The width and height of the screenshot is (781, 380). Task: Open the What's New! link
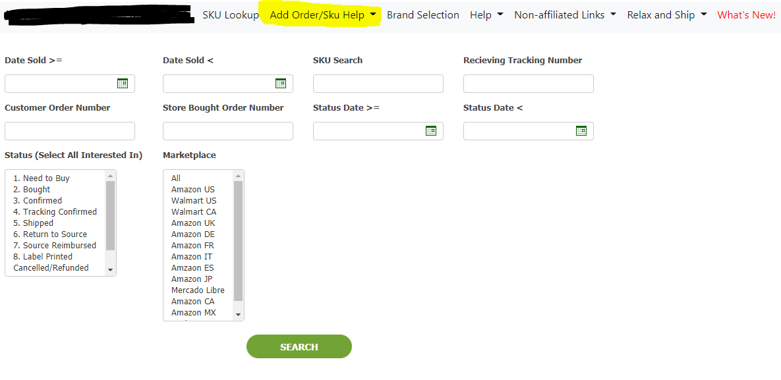point(746,15)
